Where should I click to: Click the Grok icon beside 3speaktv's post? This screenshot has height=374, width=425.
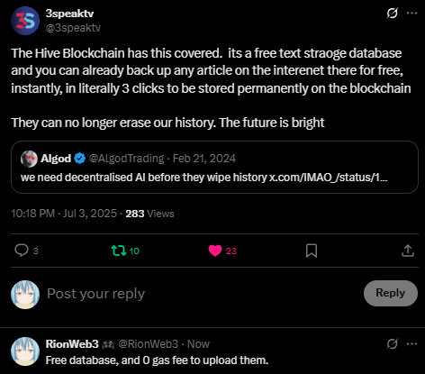click(x=392, y=14)
